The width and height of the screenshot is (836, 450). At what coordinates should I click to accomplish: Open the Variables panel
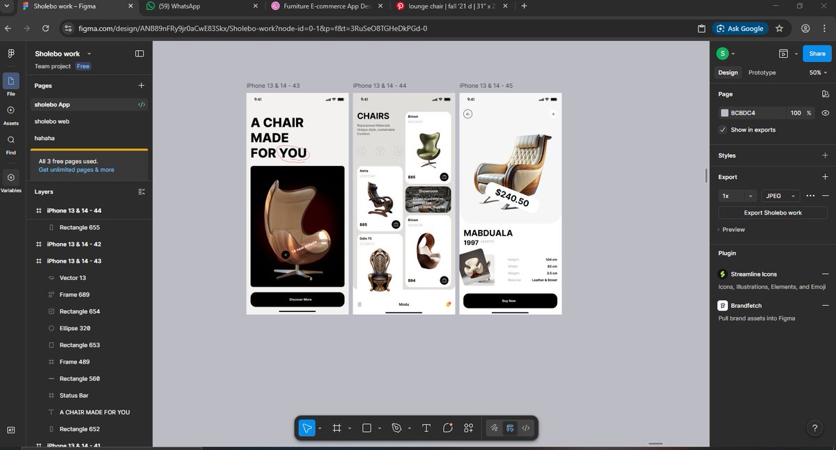coord(11,181)
